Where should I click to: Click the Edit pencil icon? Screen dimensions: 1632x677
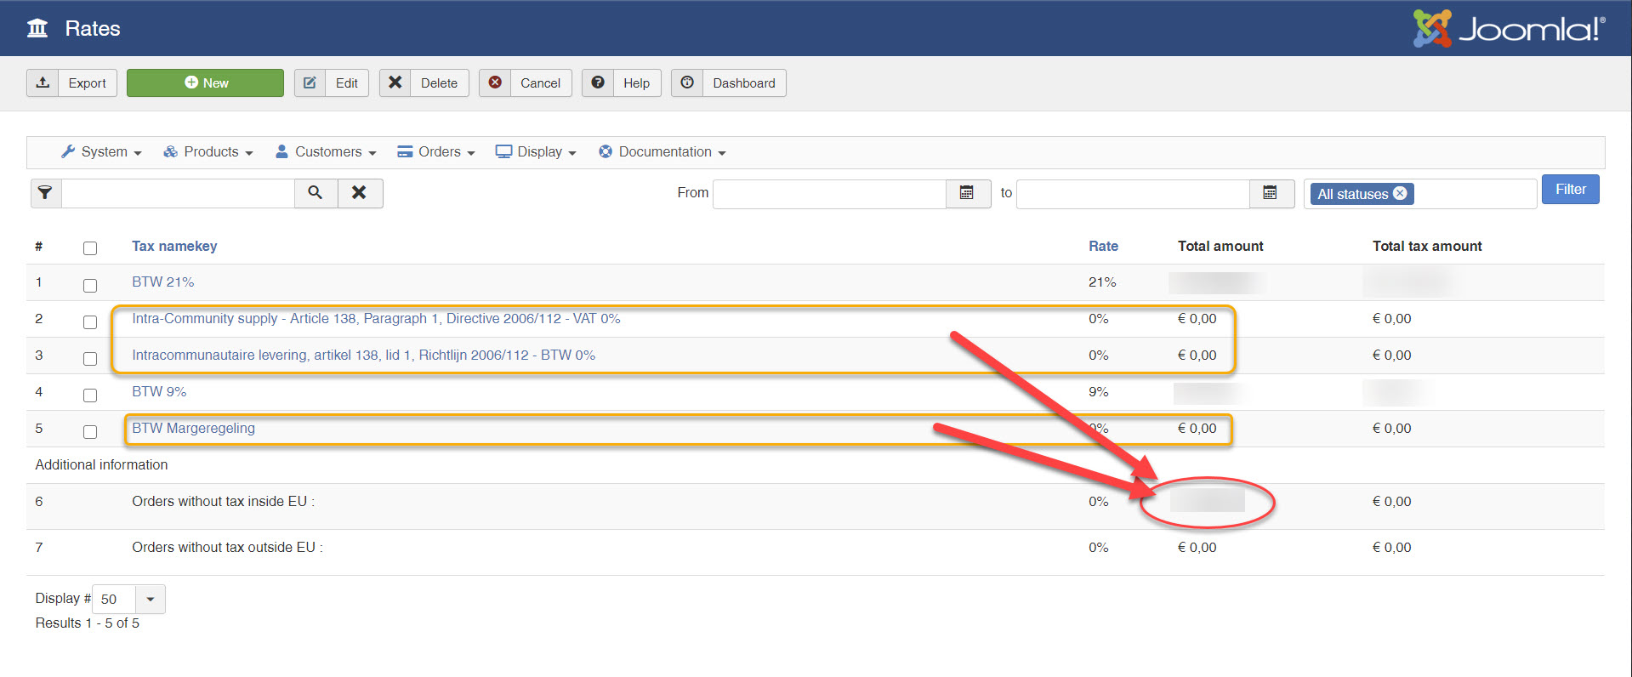(310, 82)
